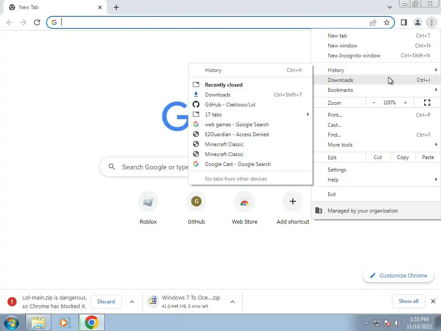
Task: Open Windows Media Player taskbar icon
Action: click(x=65, y=322)
